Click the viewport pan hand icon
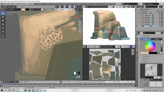Screen dimensions: 164x92 click(x=80, y=25)
